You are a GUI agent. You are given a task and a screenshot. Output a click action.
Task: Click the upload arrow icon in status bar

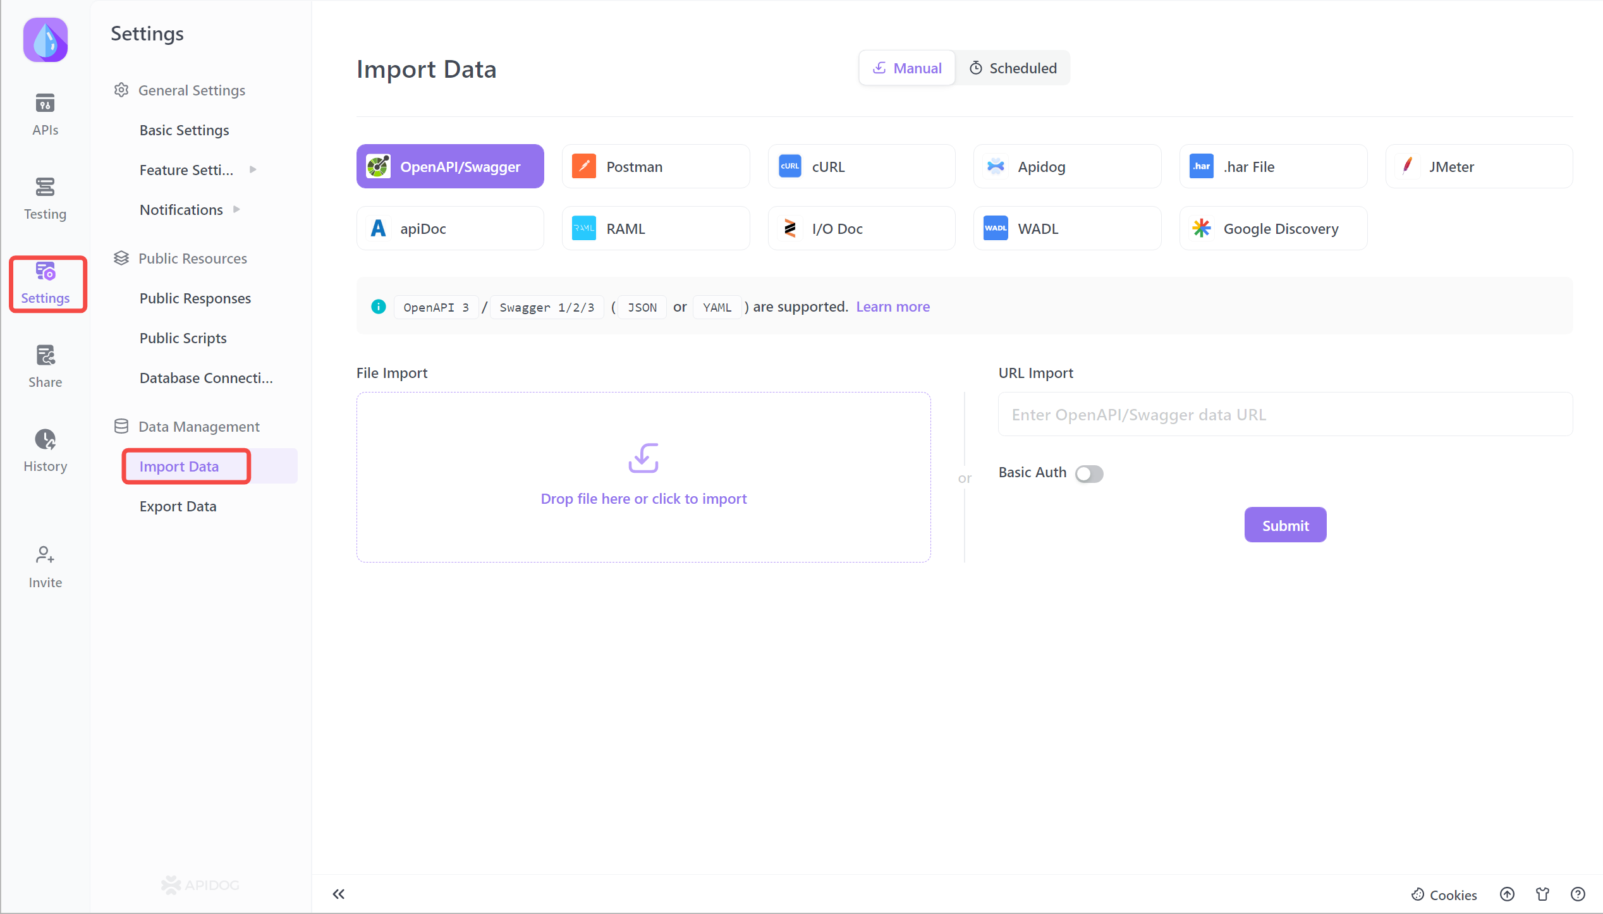pos(1507,894)
